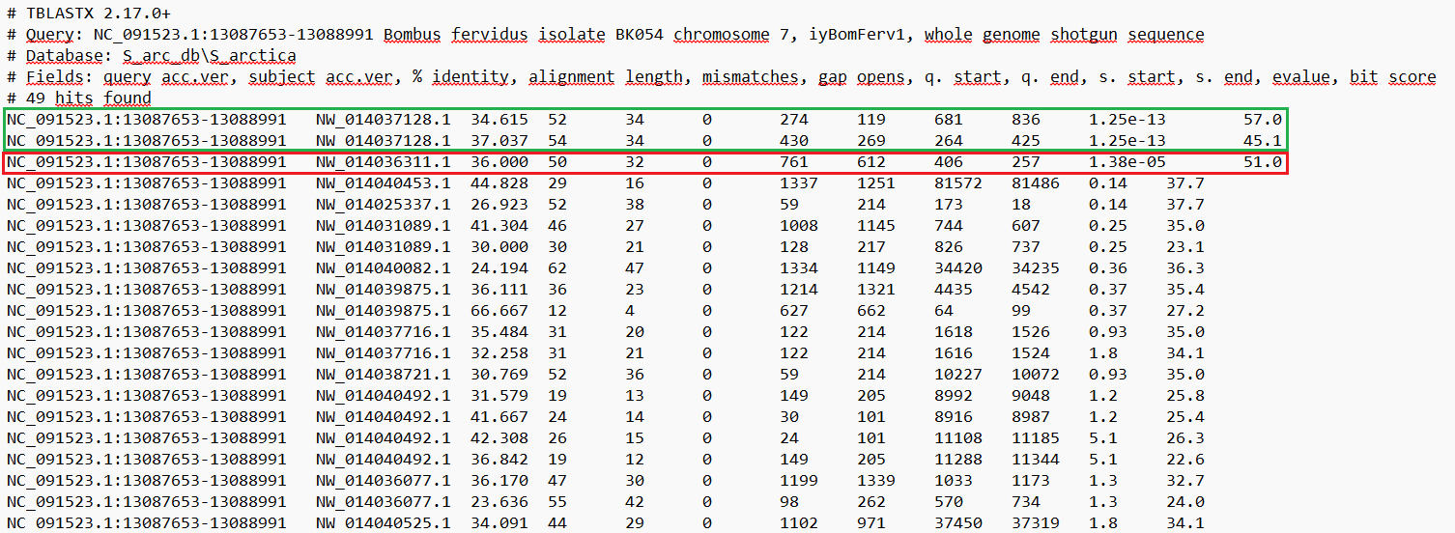Viewport: 1455px width, 533px height.
Task: Click the identity value 24.194
Action: coord(499,267)
